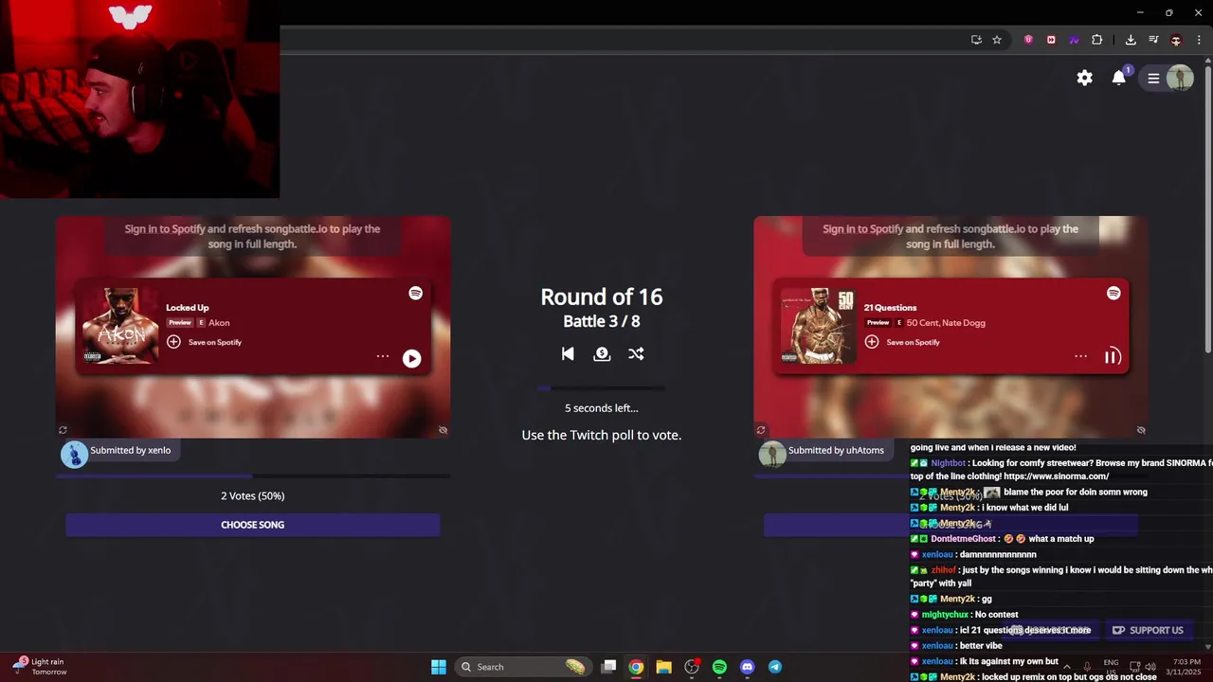Open the Light rain weather widget

40,667
